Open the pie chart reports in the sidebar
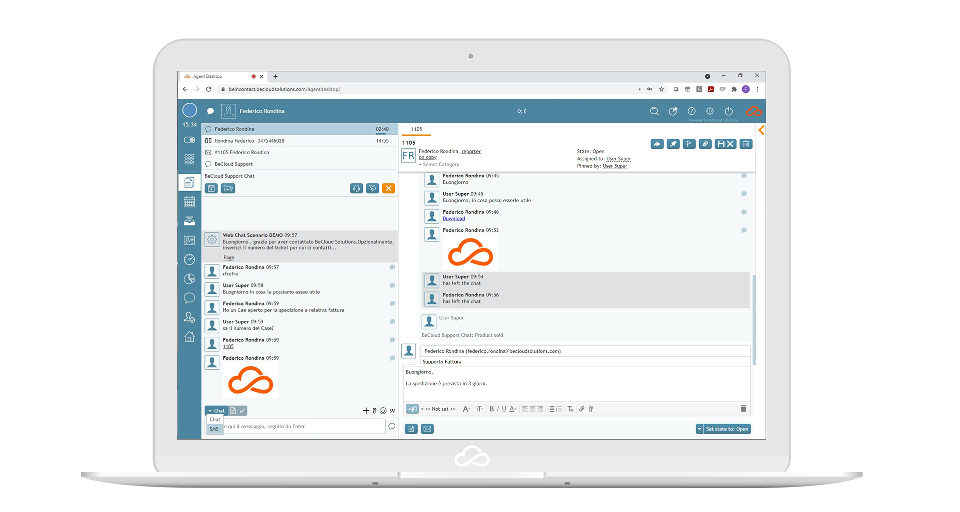Screen dimensions: 960x512 tap(189, 279)
